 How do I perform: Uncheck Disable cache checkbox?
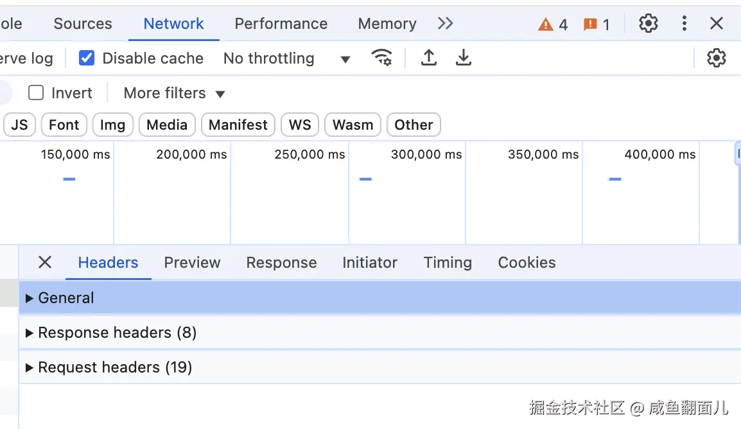click(87, 58)
